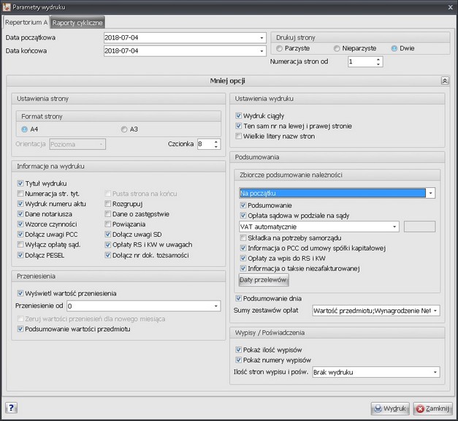
Task: Open the Data początkowa date dropdown
Action: pos(262,37)
